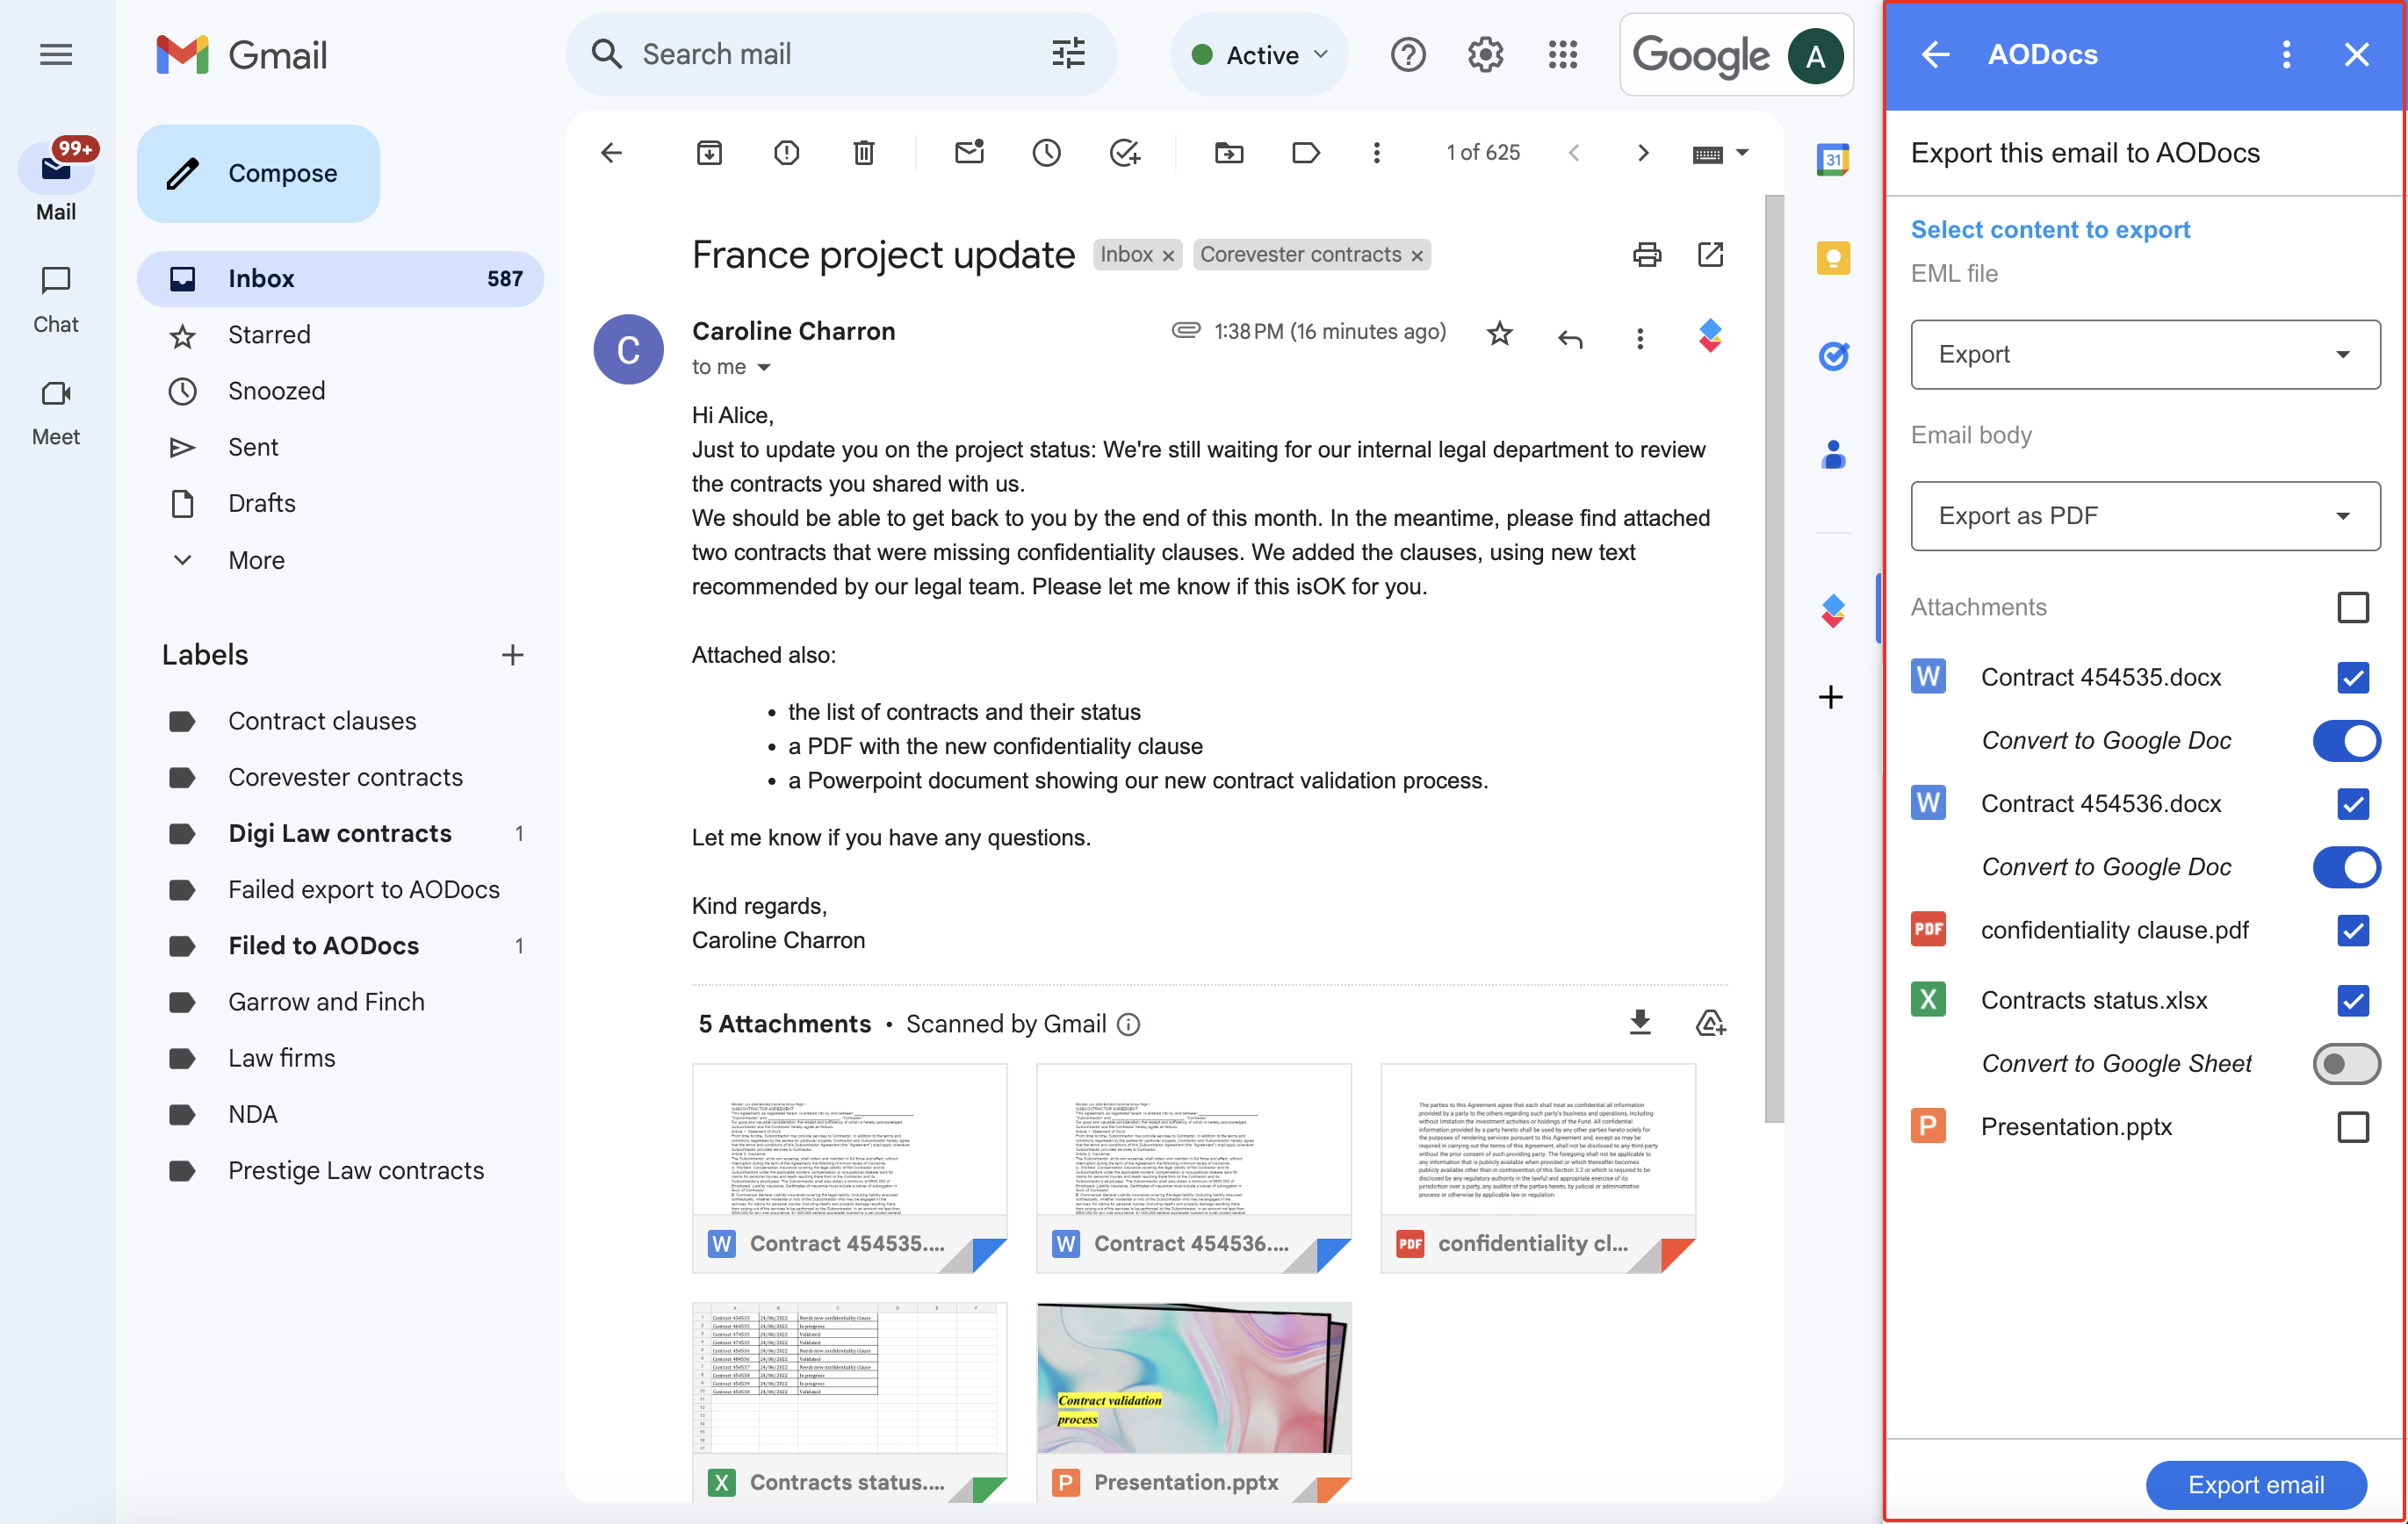
Task: Uncheck the Contract 454535.docx attachment
Action: [2353, 678]
